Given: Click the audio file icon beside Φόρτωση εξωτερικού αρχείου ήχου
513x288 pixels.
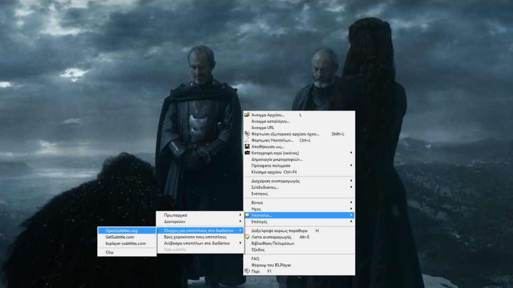Looking at the screenshot, I should coord(247,134).
